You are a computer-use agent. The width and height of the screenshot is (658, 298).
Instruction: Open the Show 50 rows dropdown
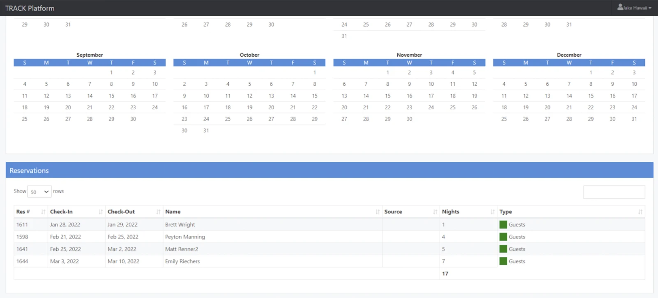tap(39, 192)
